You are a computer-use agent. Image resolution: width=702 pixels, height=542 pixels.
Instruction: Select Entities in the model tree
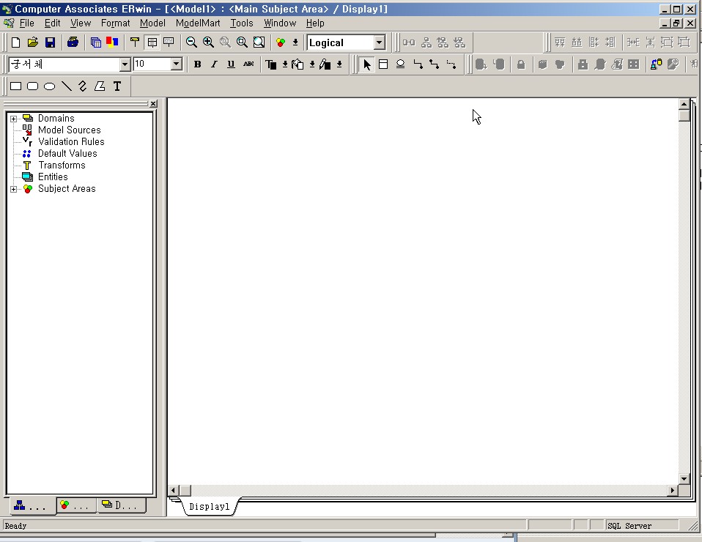click(x=53, y=177)
